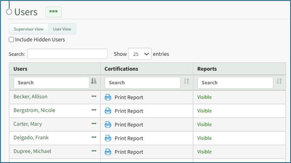Screen dimensions: 291x163
Task: Sort the Users column with its sort icon
Action: (x=94, y=81)
